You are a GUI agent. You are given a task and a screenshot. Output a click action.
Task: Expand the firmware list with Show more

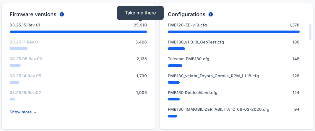coord(23,112)
